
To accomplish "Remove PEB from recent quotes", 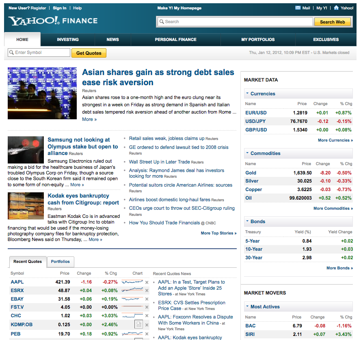I will tap(147, 334).
